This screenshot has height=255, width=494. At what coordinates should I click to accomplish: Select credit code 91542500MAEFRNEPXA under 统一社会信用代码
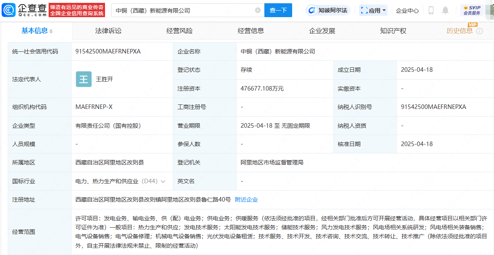[x=108, y=51]
